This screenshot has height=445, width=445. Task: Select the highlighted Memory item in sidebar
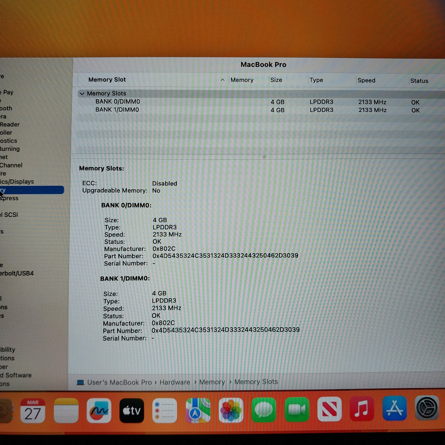coord(32,190)
